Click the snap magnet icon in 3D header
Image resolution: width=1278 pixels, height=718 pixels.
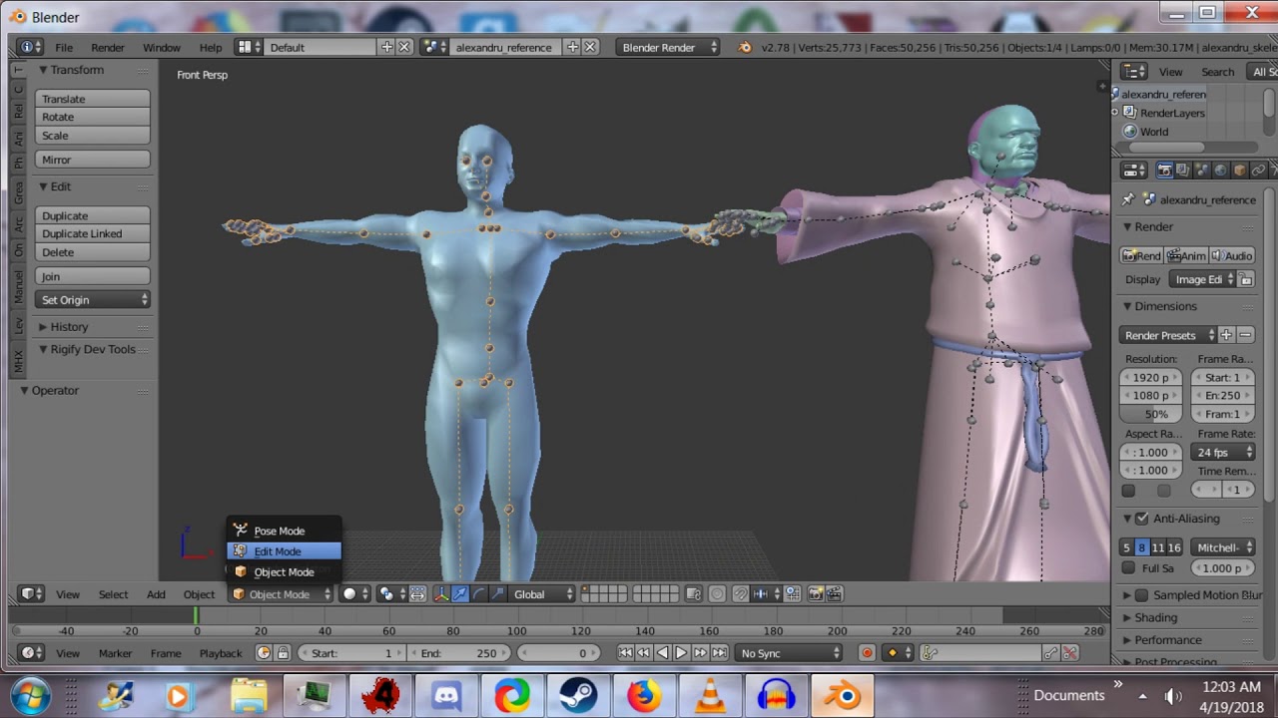coord(740,594)
